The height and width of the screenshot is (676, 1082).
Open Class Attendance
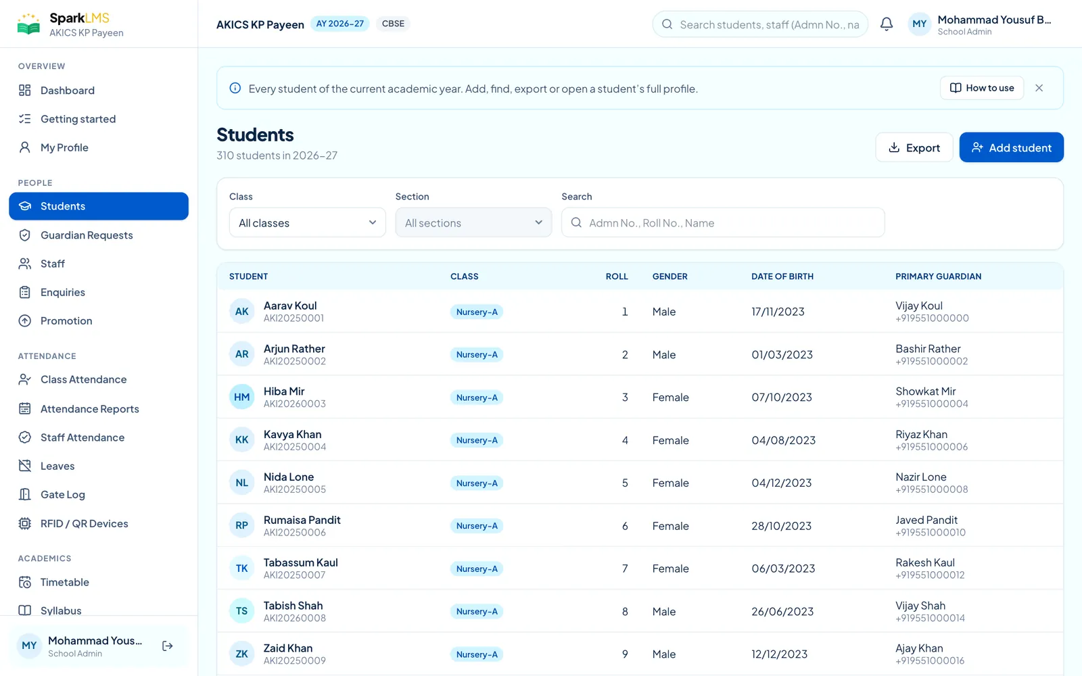(99, 380)
